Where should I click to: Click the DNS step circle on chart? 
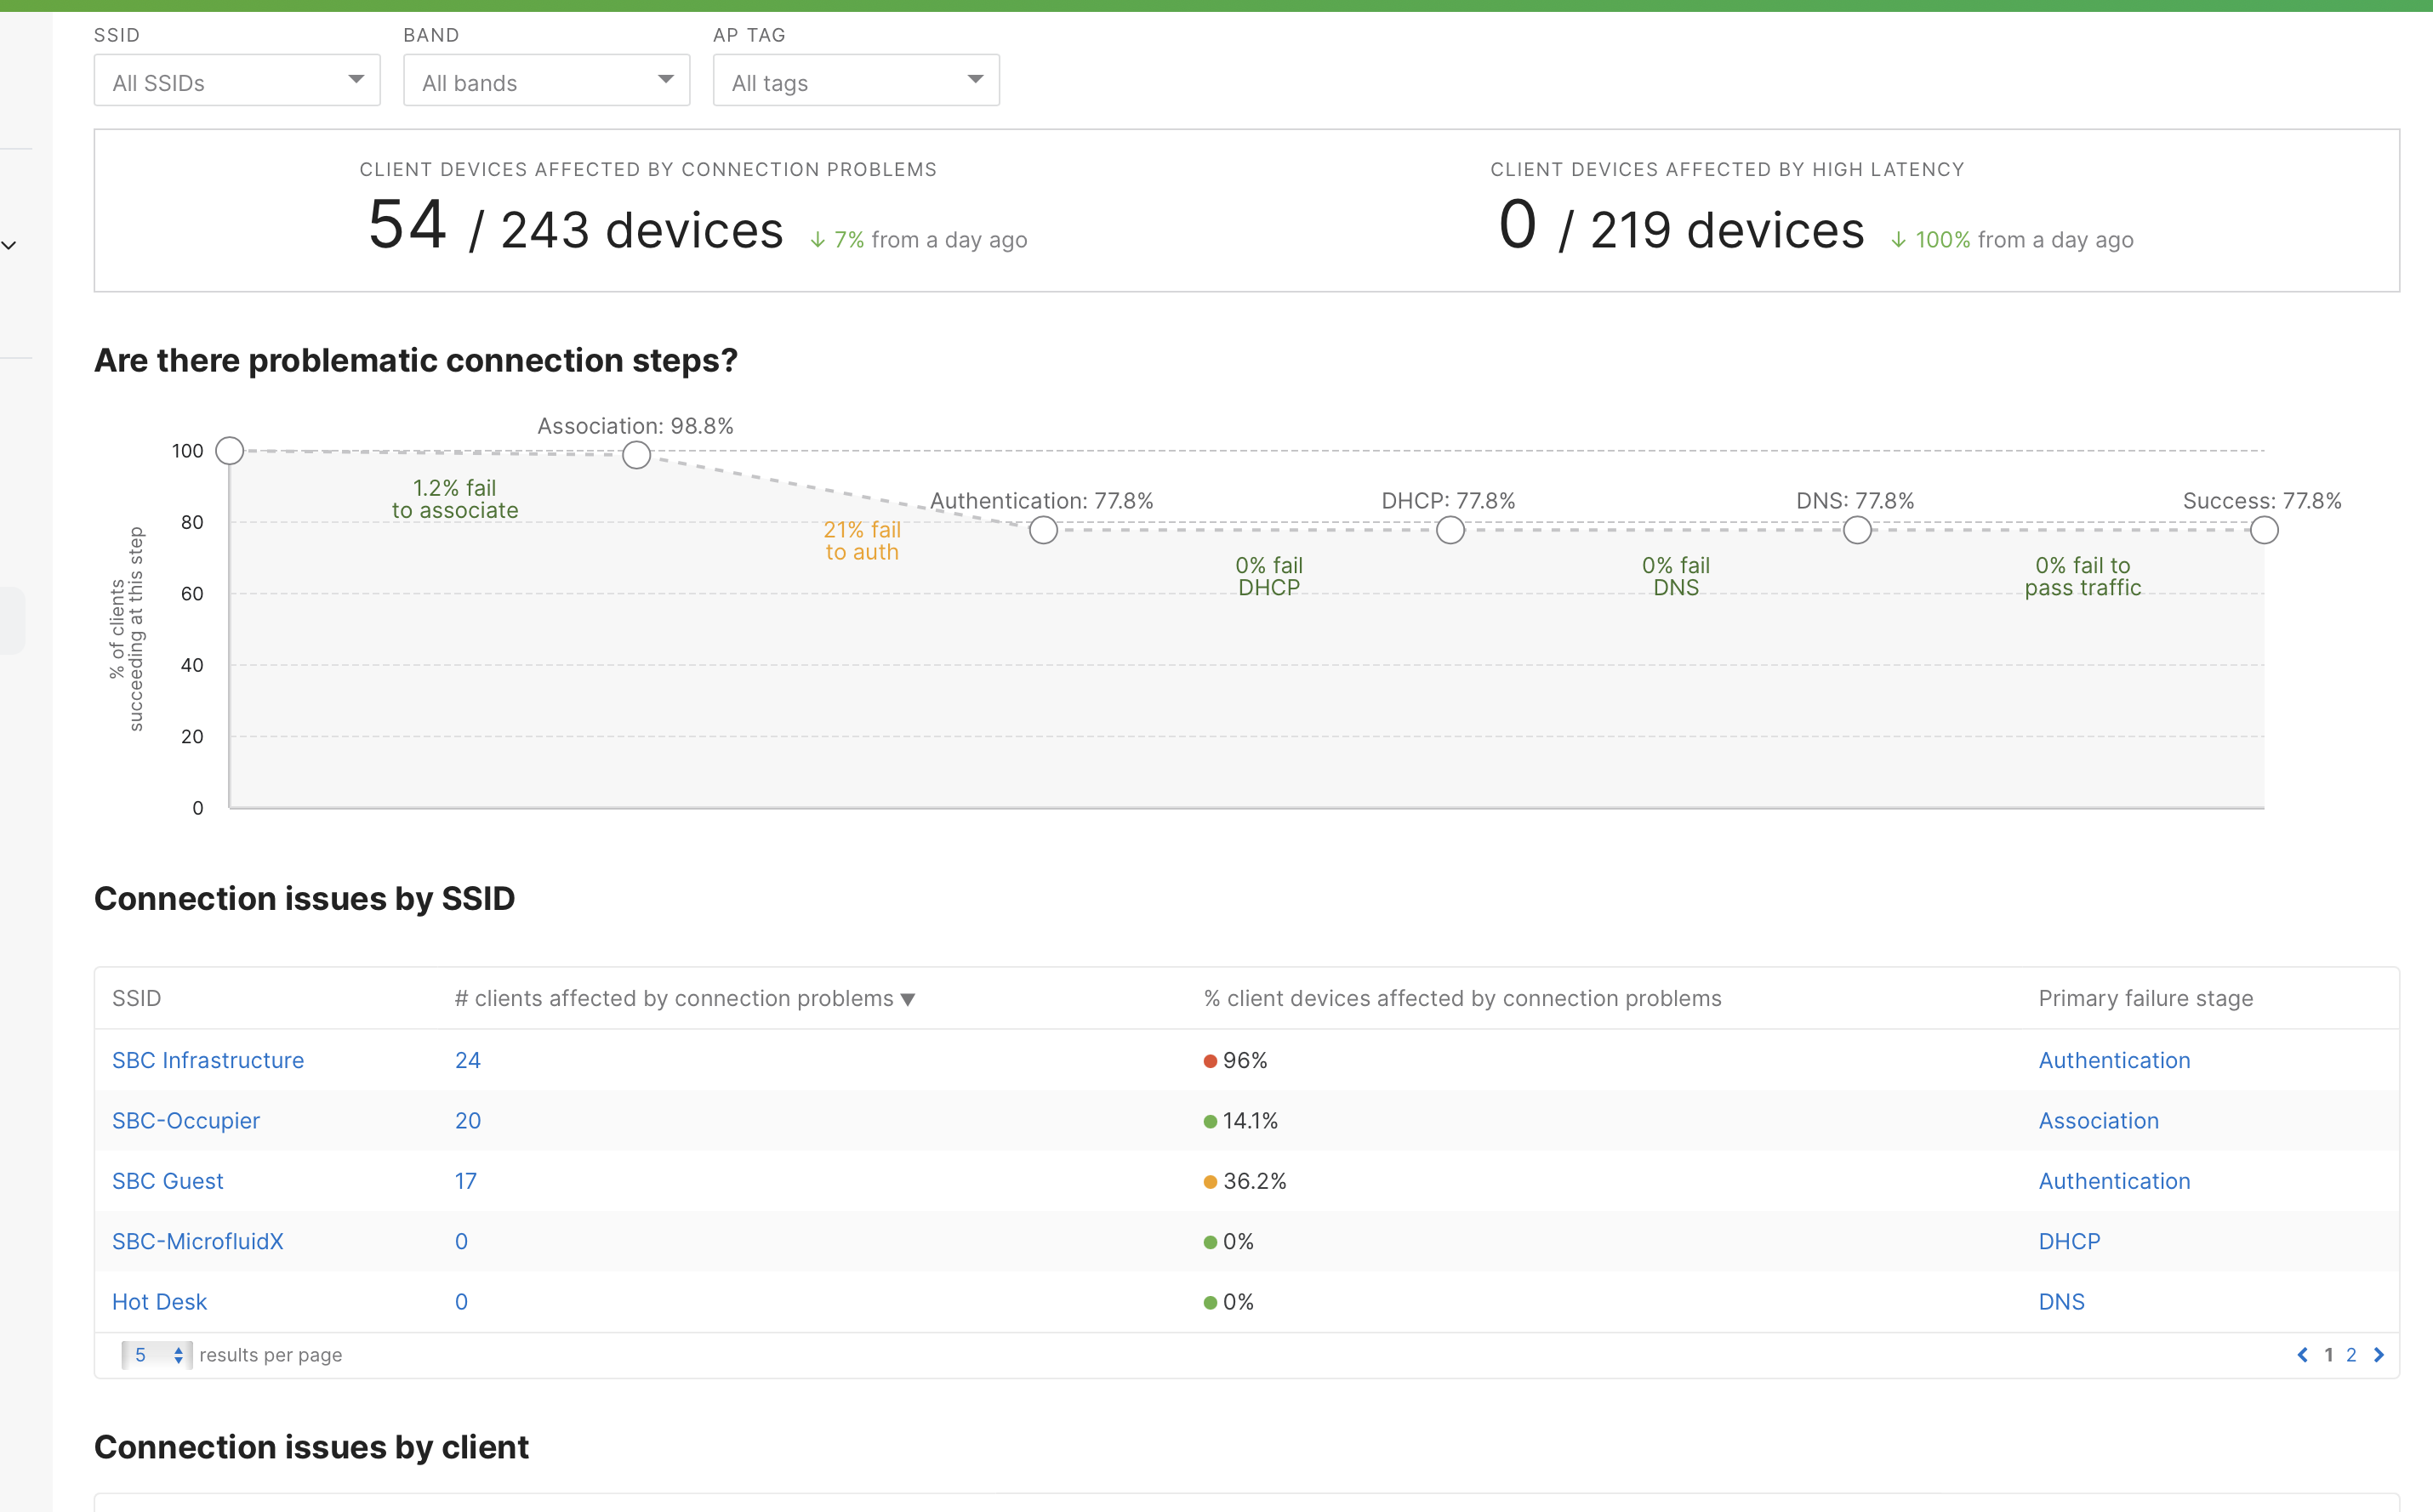(1857, 530)
